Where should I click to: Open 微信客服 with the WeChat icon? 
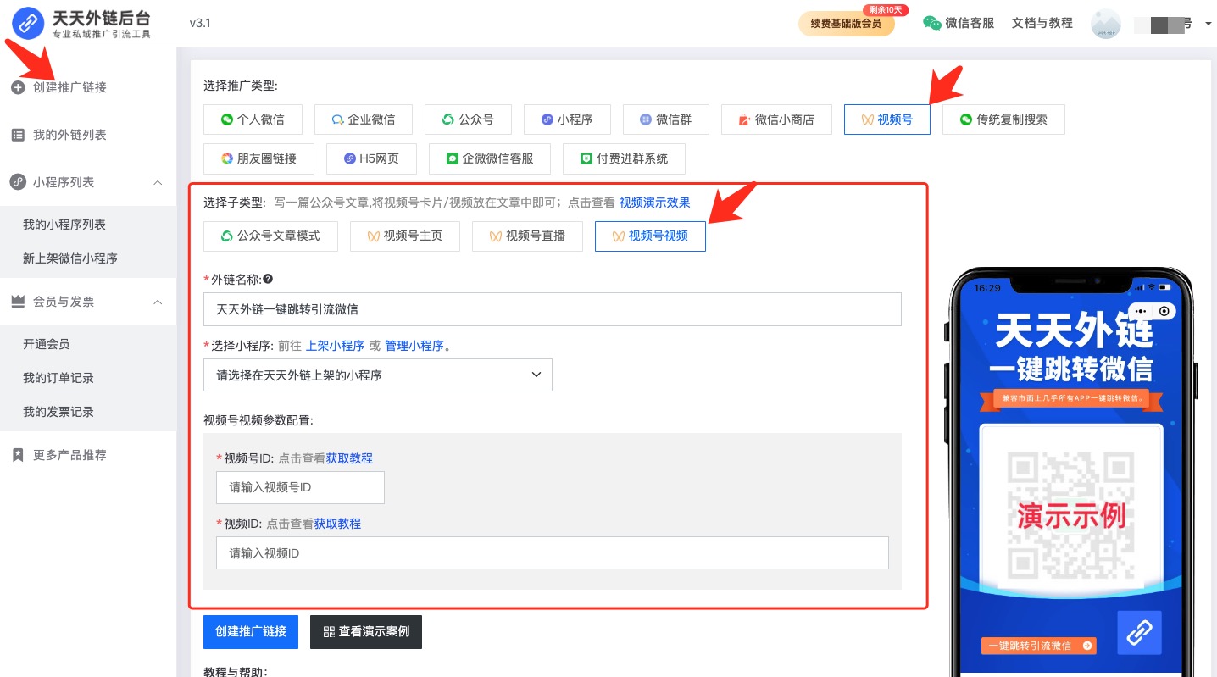coord(958,23)
